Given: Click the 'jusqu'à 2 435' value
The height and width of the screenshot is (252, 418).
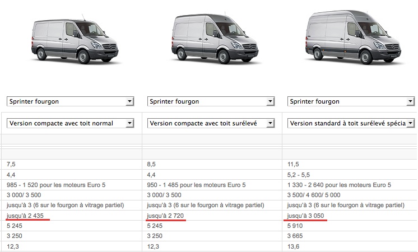Looking at the screenshot, I should [25, 216].
